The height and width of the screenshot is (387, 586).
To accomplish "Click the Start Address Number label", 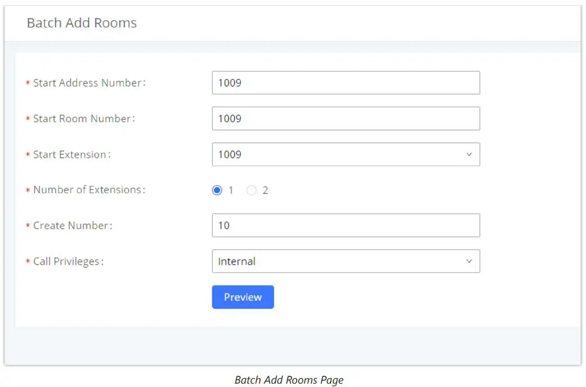I will tap(89, 83).
